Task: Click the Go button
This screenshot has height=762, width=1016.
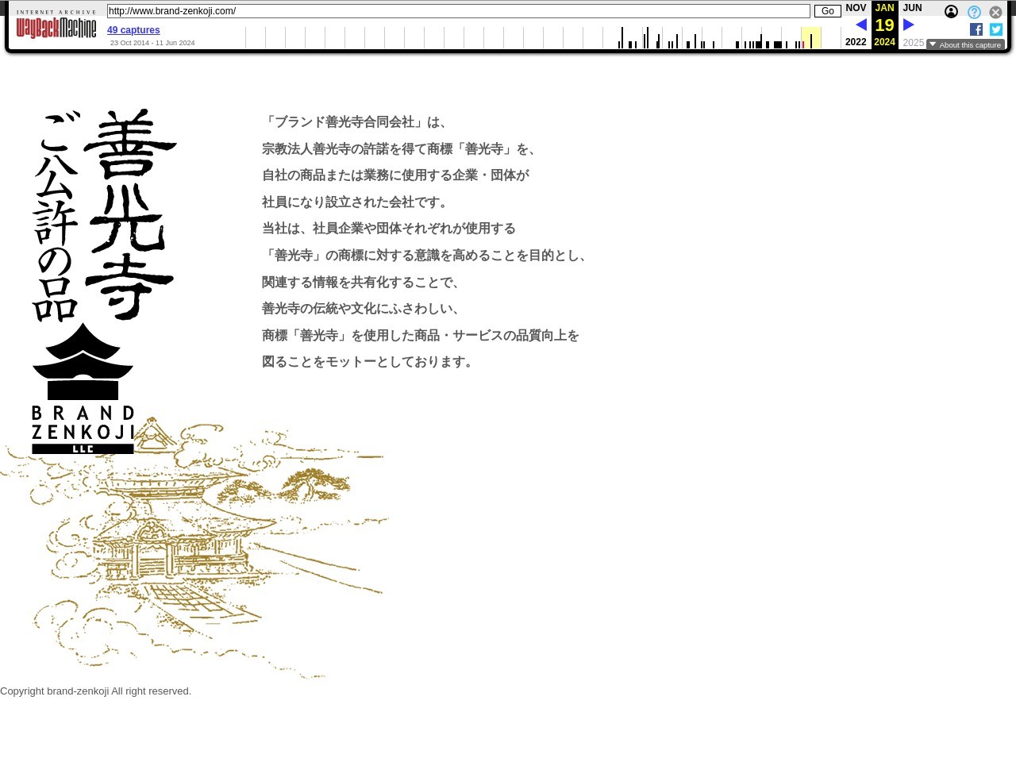Action: pyautogui.click(x=827, y=11)
